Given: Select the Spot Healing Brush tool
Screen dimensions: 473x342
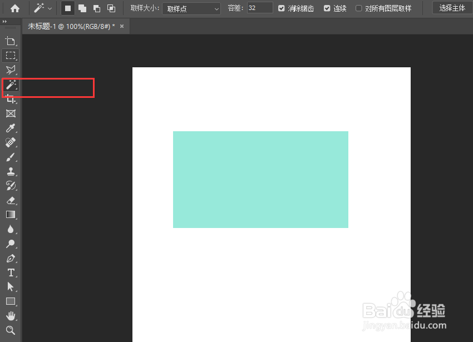Looking at the screenshot, I should [x=11, y=142].
